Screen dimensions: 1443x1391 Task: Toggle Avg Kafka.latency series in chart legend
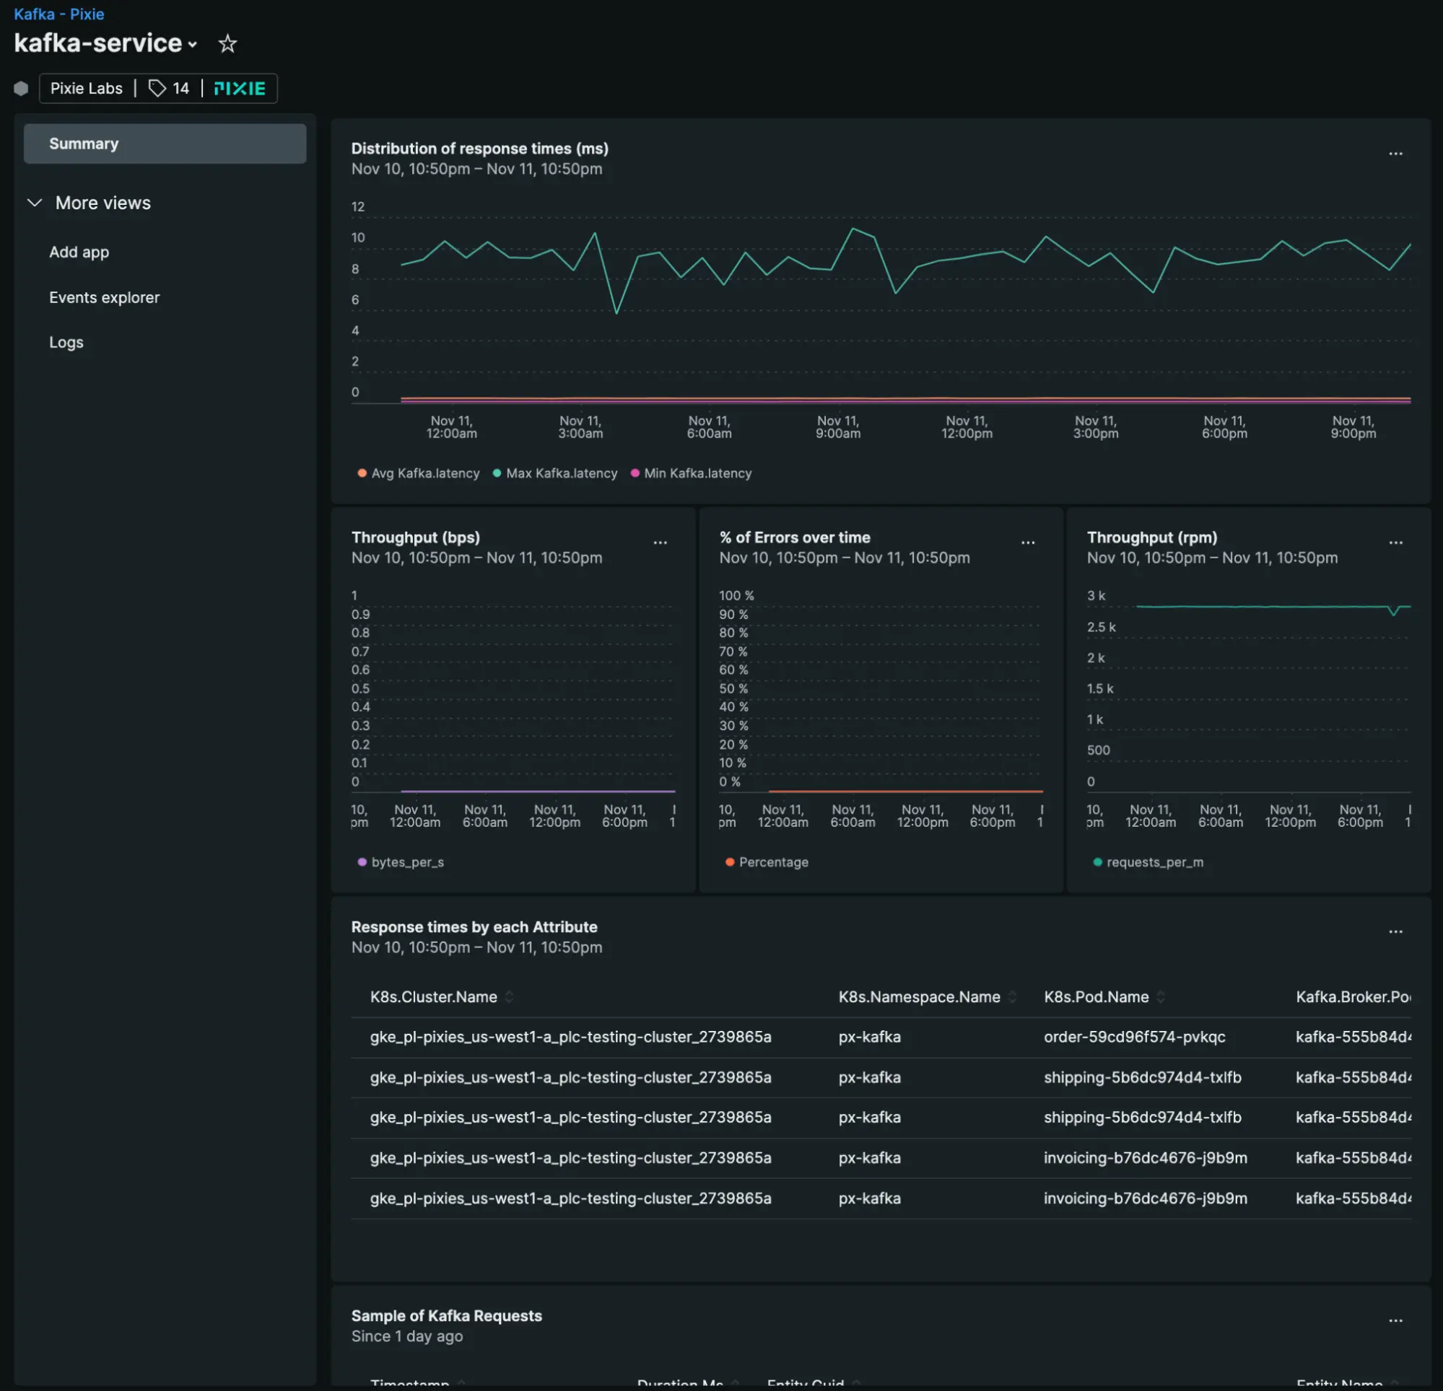[418, 473]
